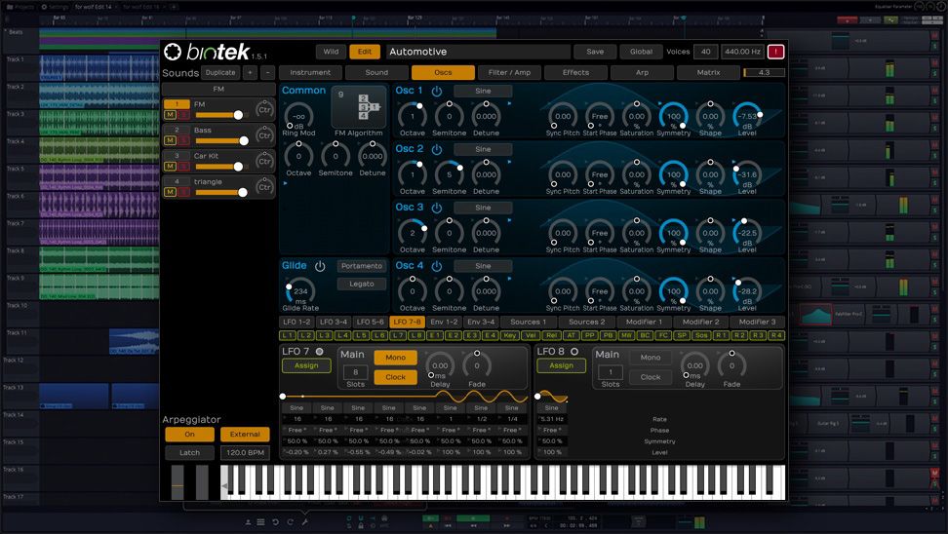Screen dimensions: 948x534
Task: Click the Ring Mod knob in Common section
Action: [x=298, y=116]
